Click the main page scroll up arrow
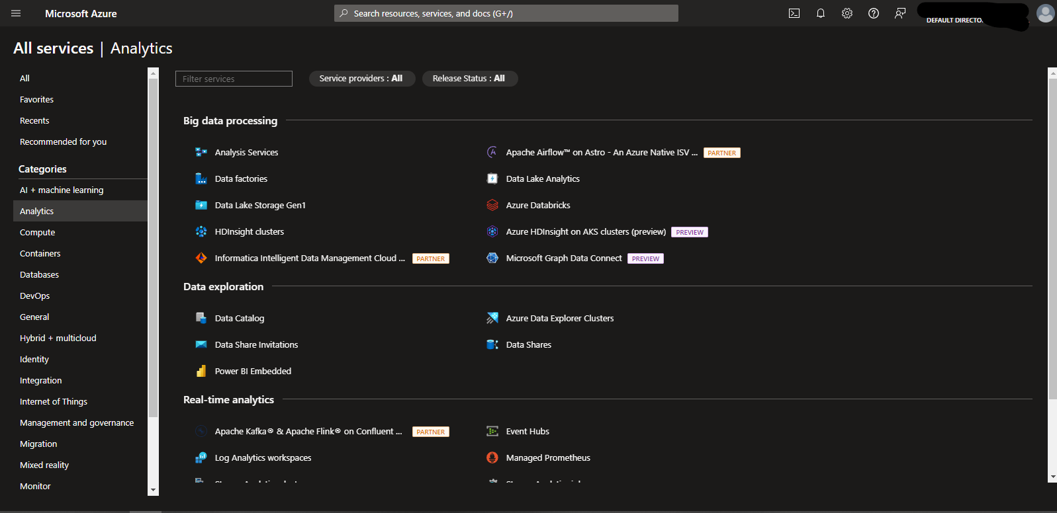 click(1052, 73)
